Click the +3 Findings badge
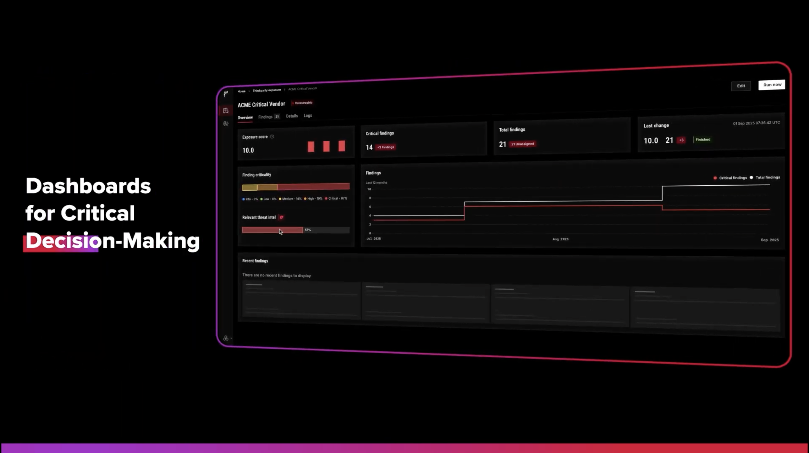The height and width of the screenshot is (453, 809). (x=385, y=147)
